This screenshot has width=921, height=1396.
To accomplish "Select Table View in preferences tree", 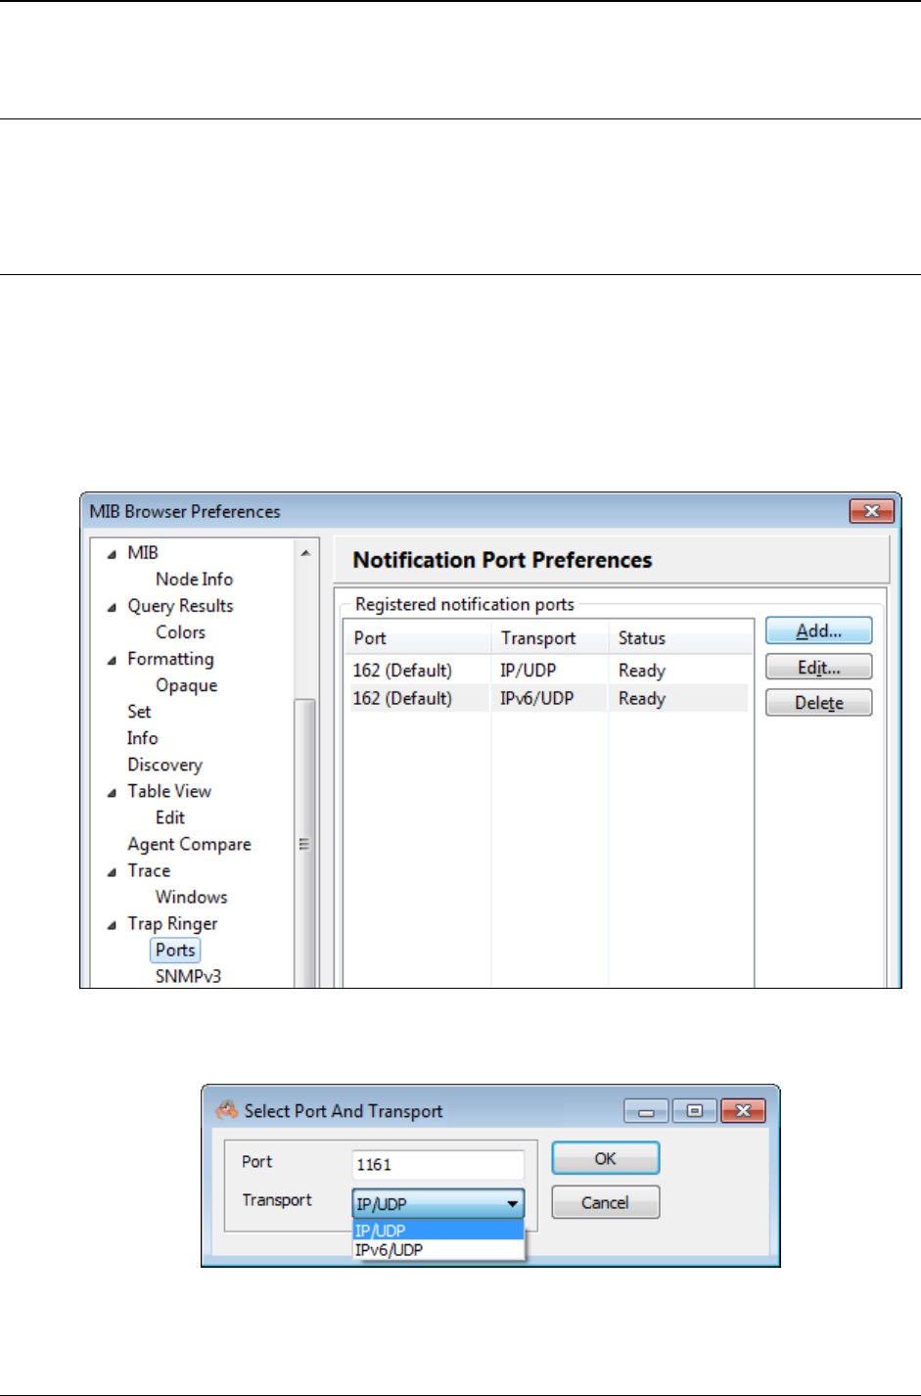I will click(x=169, y=791).
